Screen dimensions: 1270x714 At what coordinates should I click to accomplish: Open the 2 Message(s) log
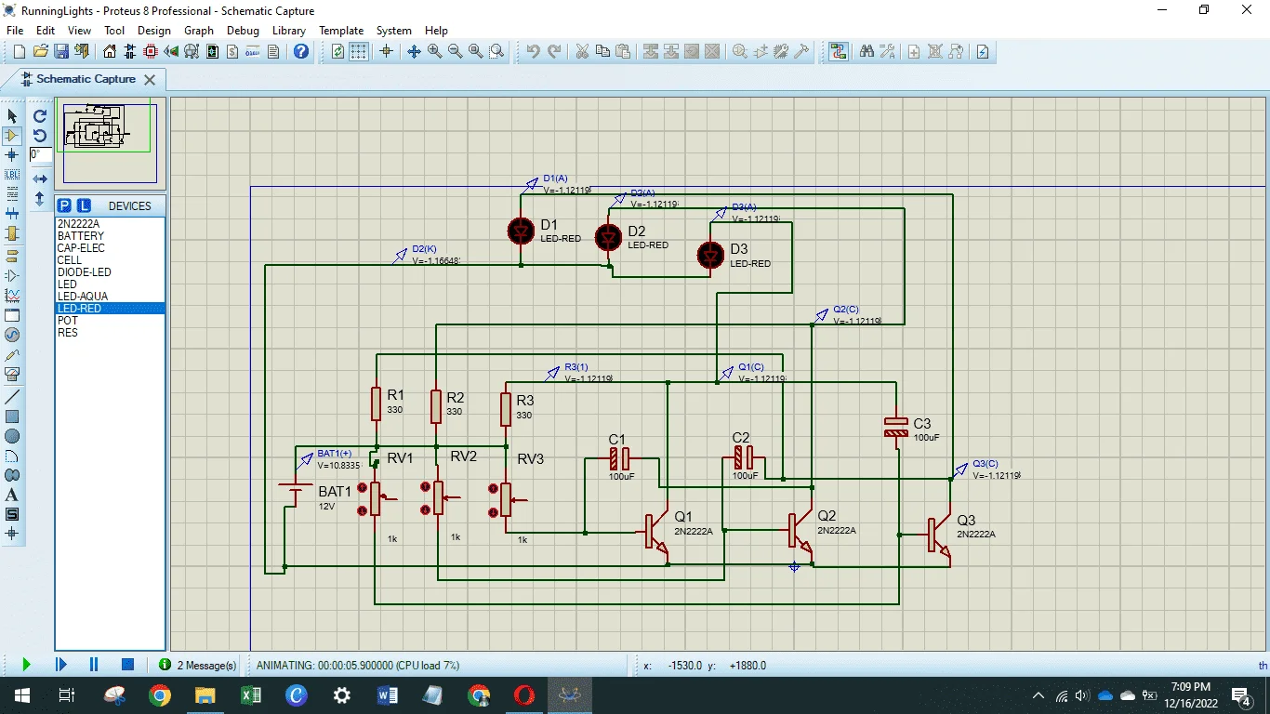[x=198, y=666]
